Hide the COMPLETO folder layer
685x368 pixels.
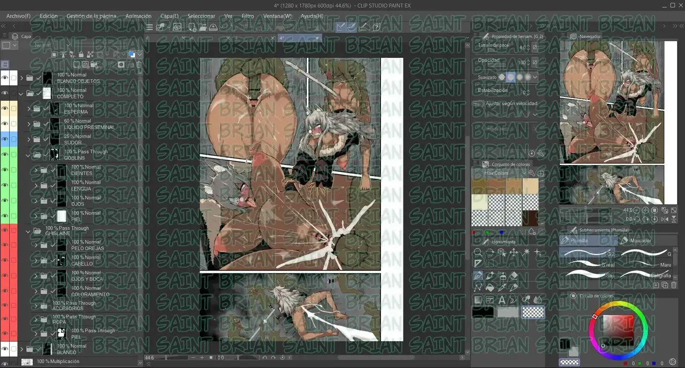click(5, 93)
